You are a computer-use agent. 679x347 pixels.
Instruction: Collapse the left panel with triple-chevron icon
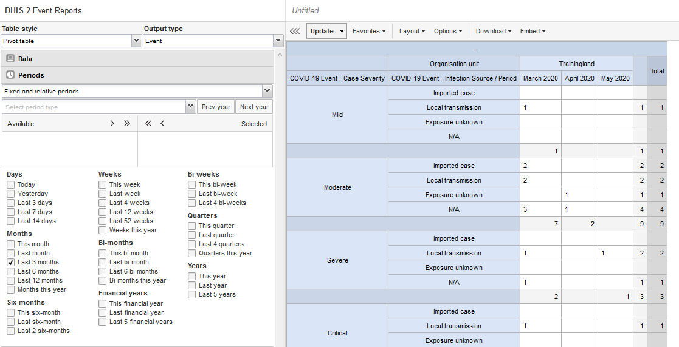tap(295, 31)
